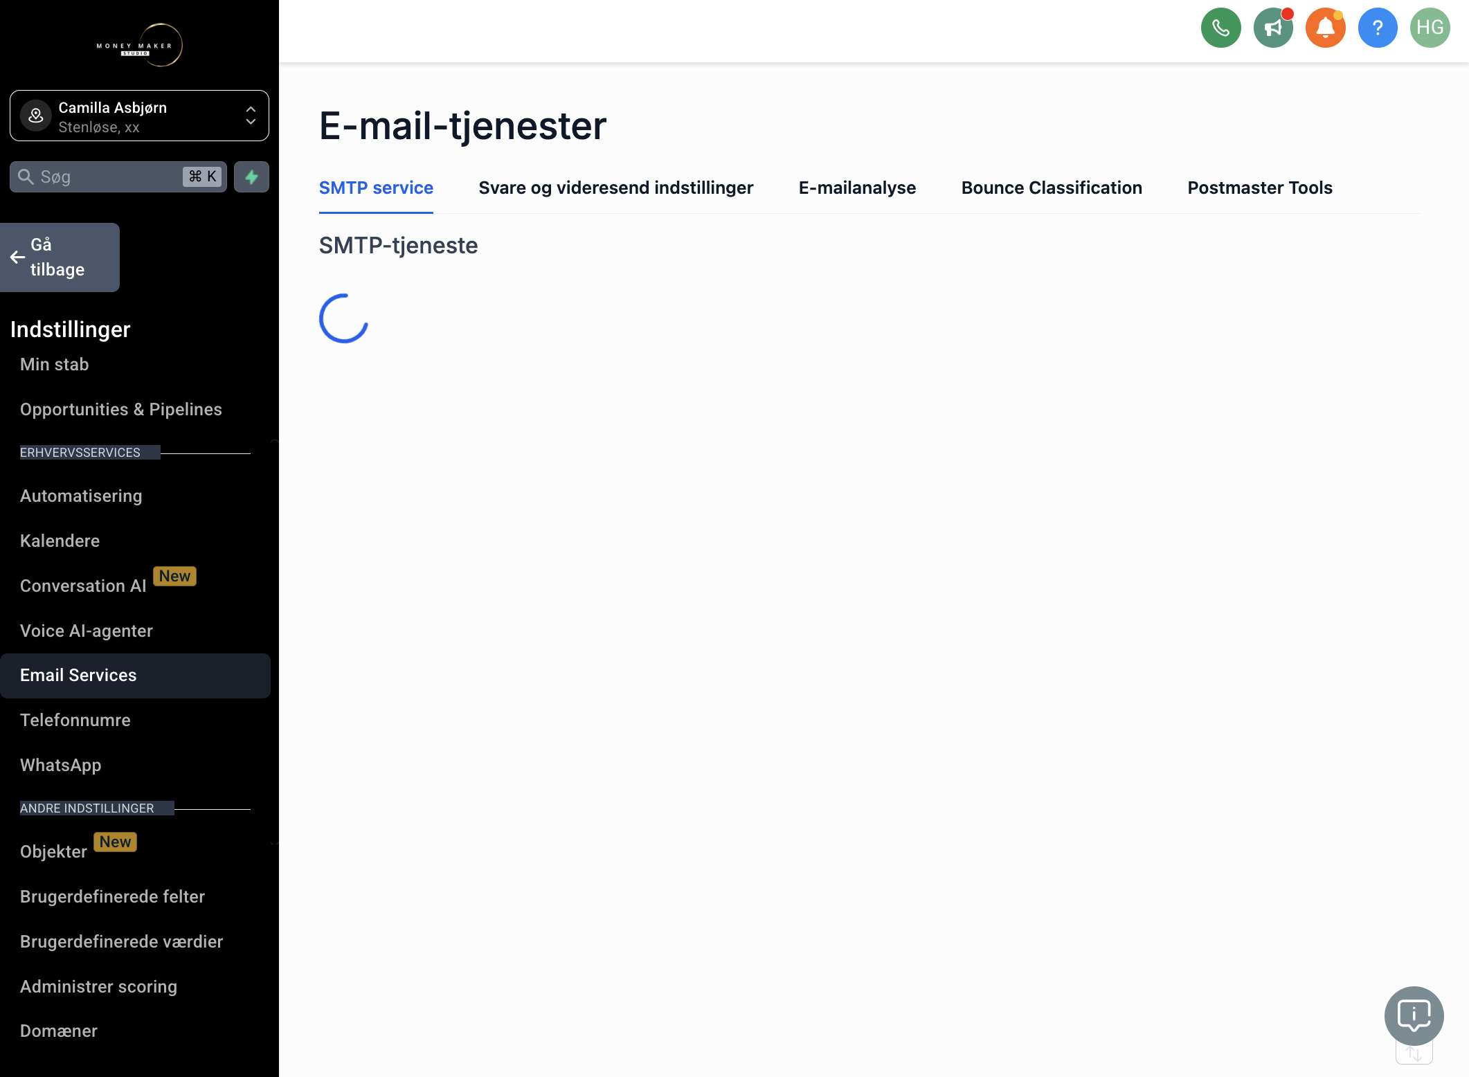Click the Søg search field

click(118, 177)
